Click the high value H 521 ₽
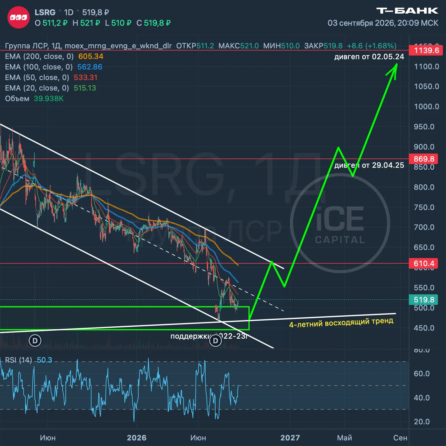This screenshot has width=446, height=446. (x=86, y=23)
